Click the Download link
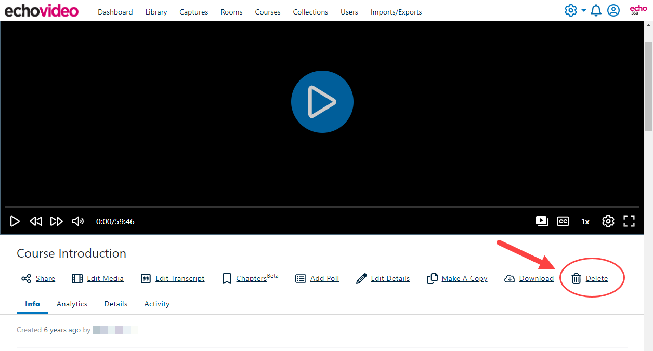Screen dimensions: 653x351 537,279
